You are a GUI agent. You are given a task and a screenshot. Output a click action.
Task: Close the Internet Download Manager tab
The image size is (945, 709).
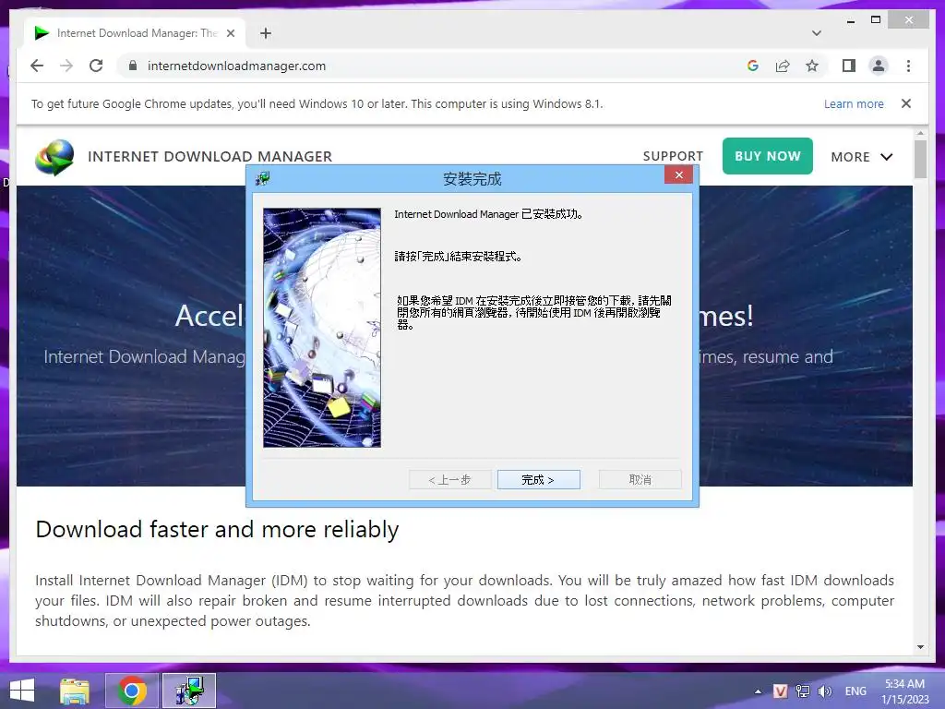pyautogui.click(x=230, y=33)
